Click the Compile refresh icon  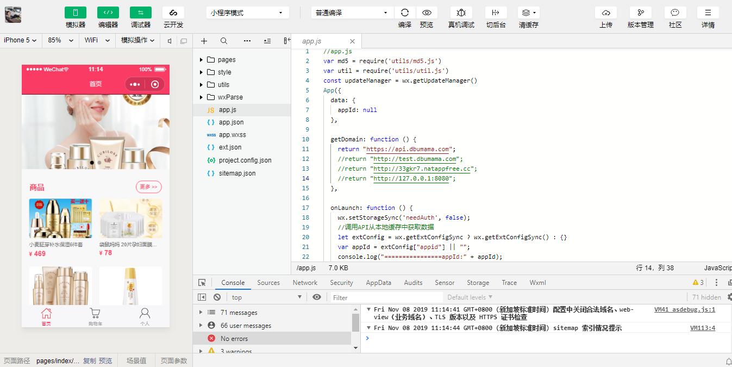pyautogui.click(x=404, y=13)
